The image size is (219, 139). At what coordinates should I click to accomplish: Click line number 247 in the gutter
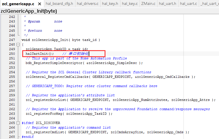pyautogui.click(x=12, y=40)
